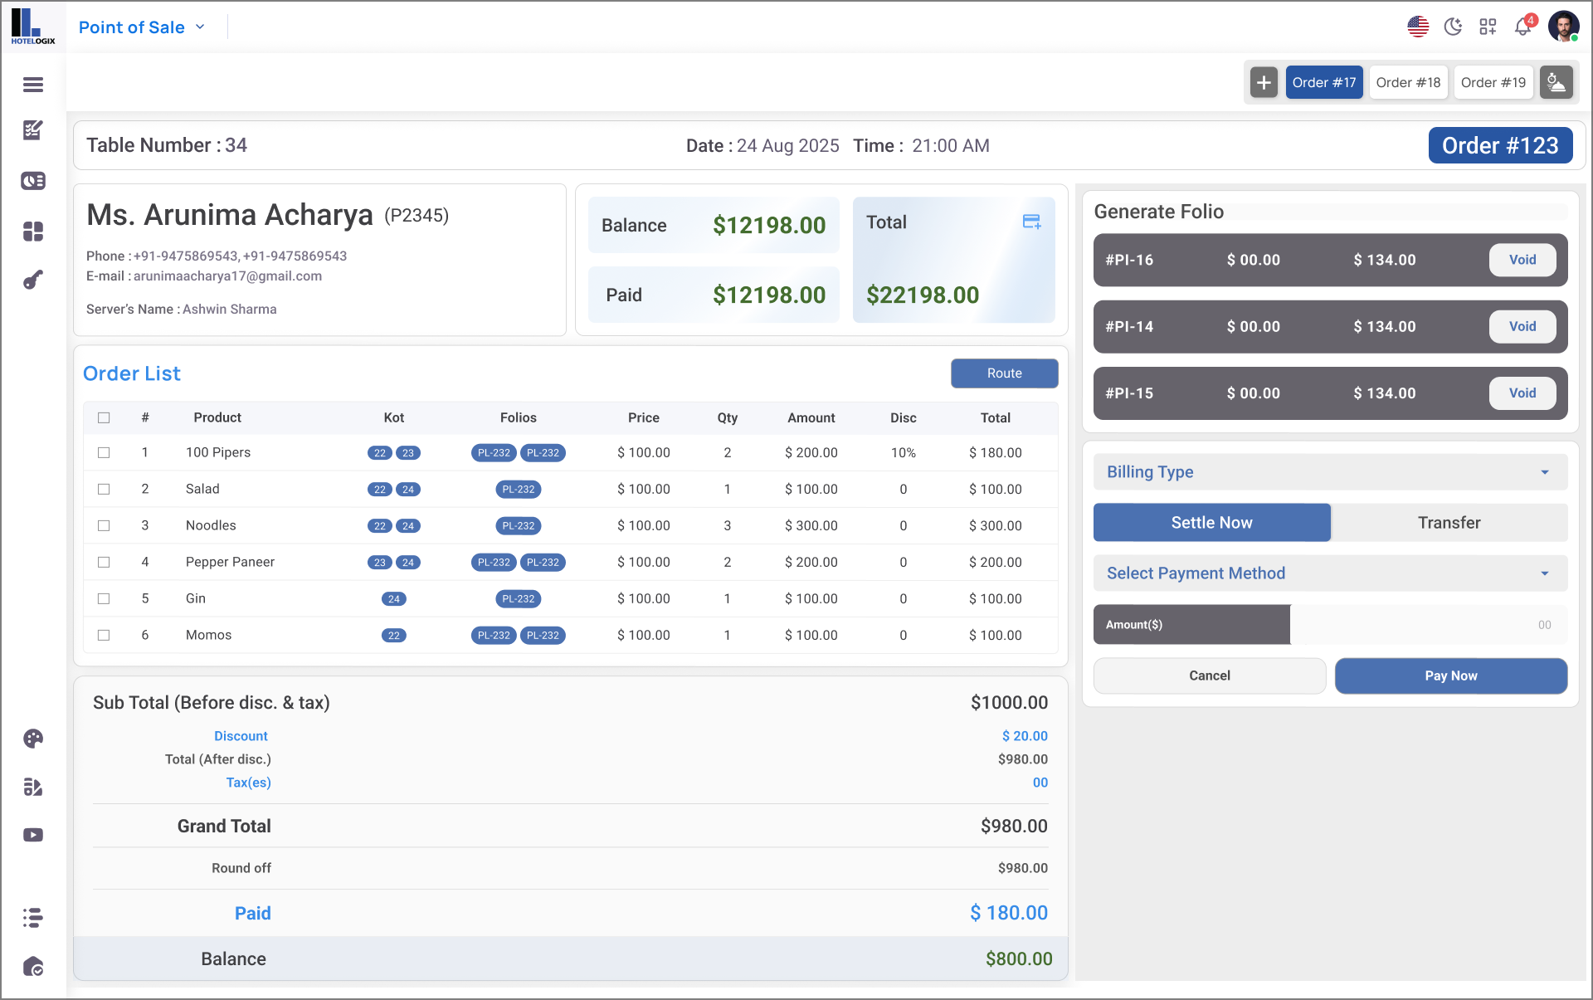Viewport: 1593px width, 1000px height.
Task: Check the Pepper Paneer row checkbox
Action: click(104, 562)
